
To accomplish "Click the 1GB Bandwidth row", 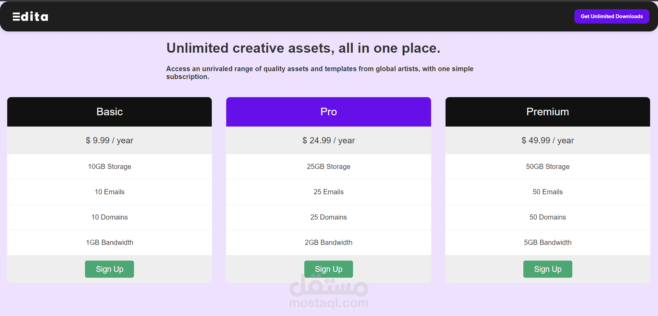I will tap(109, 242).
